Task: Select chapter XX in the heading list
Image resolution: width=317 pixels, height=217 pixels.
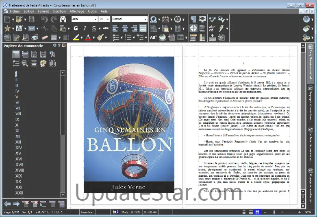Action: tap(18, 182)
